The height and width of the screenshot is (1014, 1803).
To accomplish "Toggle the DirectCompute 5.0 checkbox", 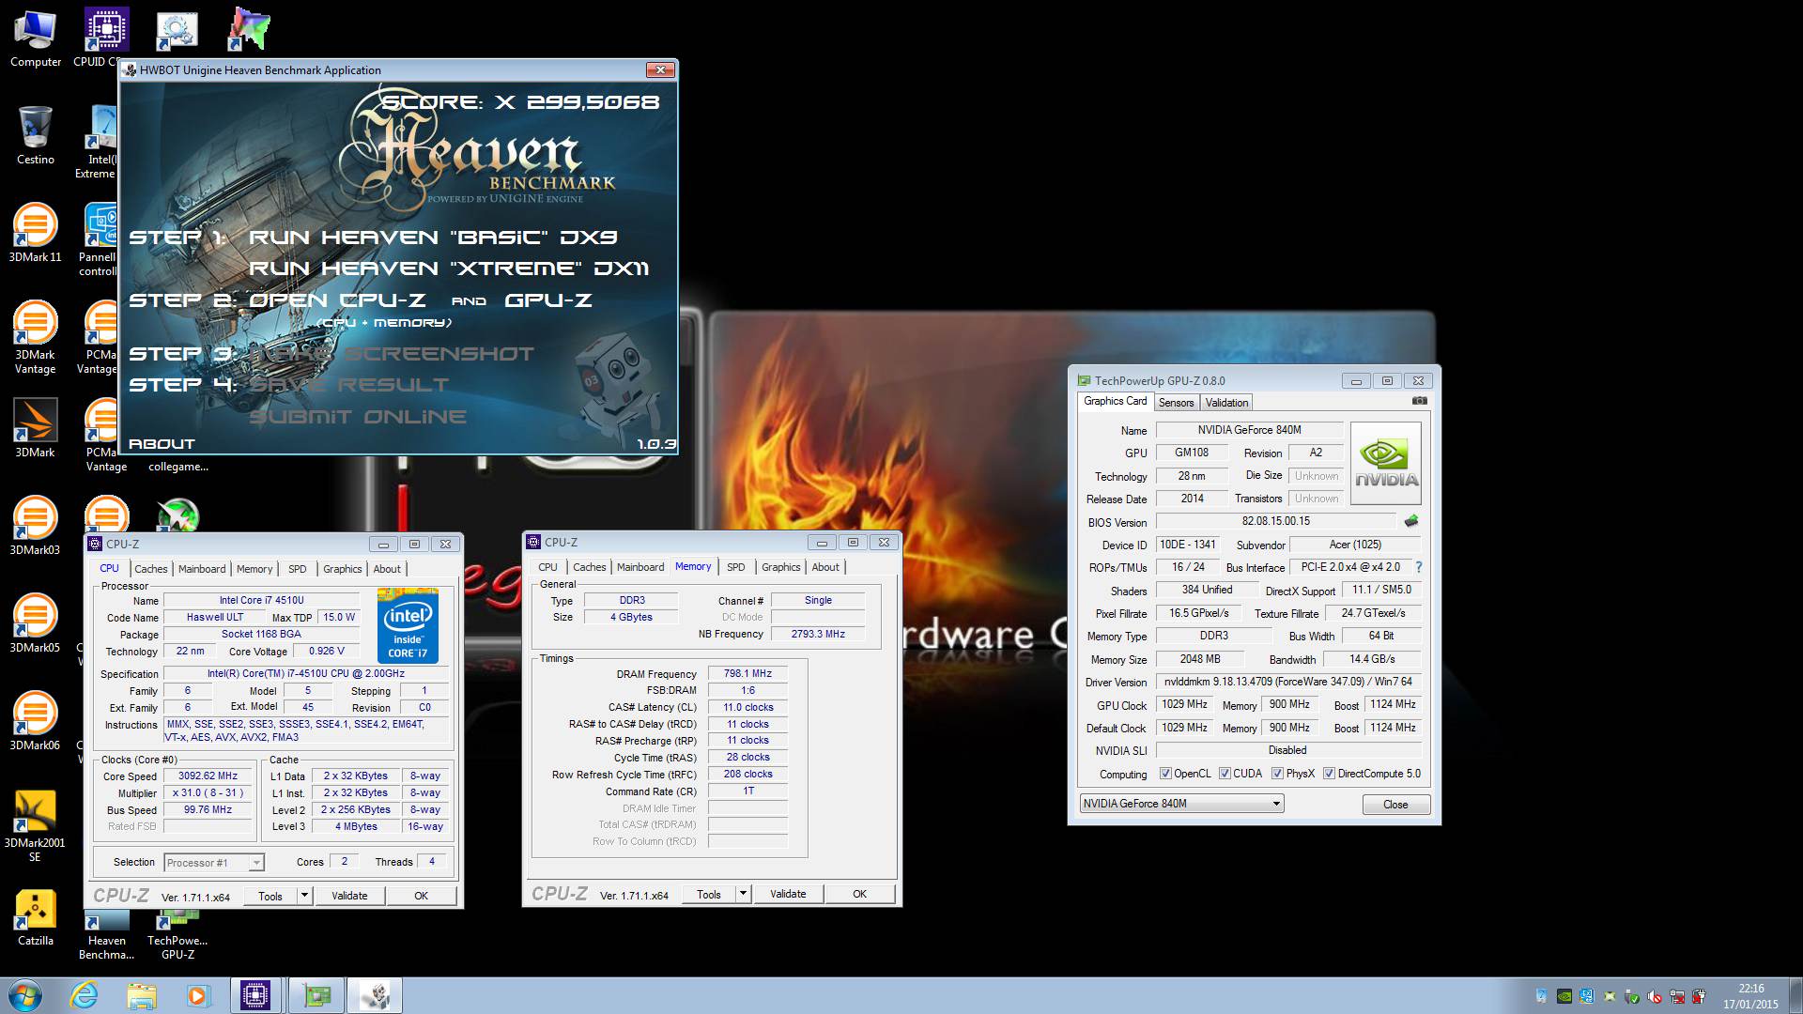I will coord(1329,774).
